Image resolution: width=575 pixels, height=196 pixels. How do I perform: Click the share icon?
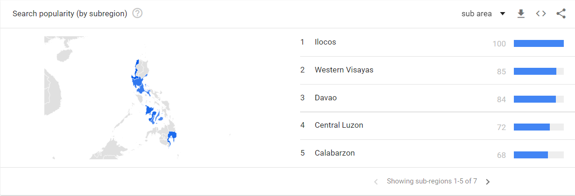click(561, 13)
